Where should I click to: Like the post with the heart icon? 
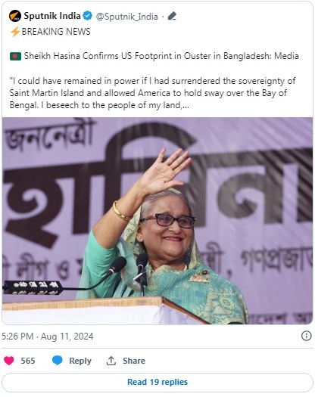coord(9,361)
